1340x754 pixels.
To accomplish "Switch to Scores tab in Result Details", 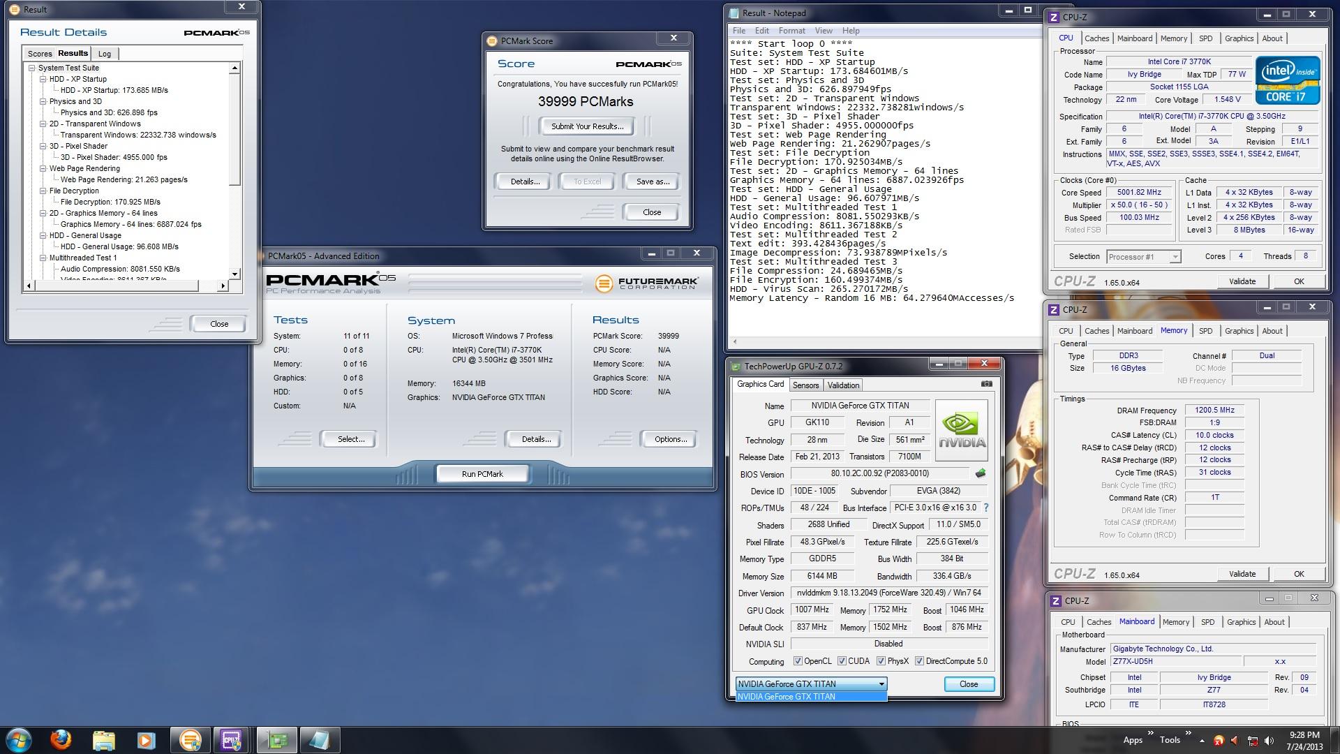I will [40, 54].
